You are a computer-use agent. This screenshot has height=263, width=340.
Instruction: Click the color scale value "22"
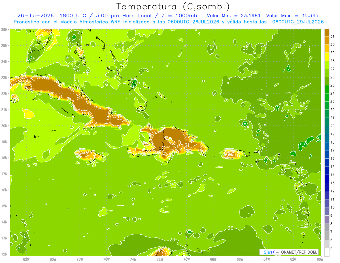[x=332, y=110]
